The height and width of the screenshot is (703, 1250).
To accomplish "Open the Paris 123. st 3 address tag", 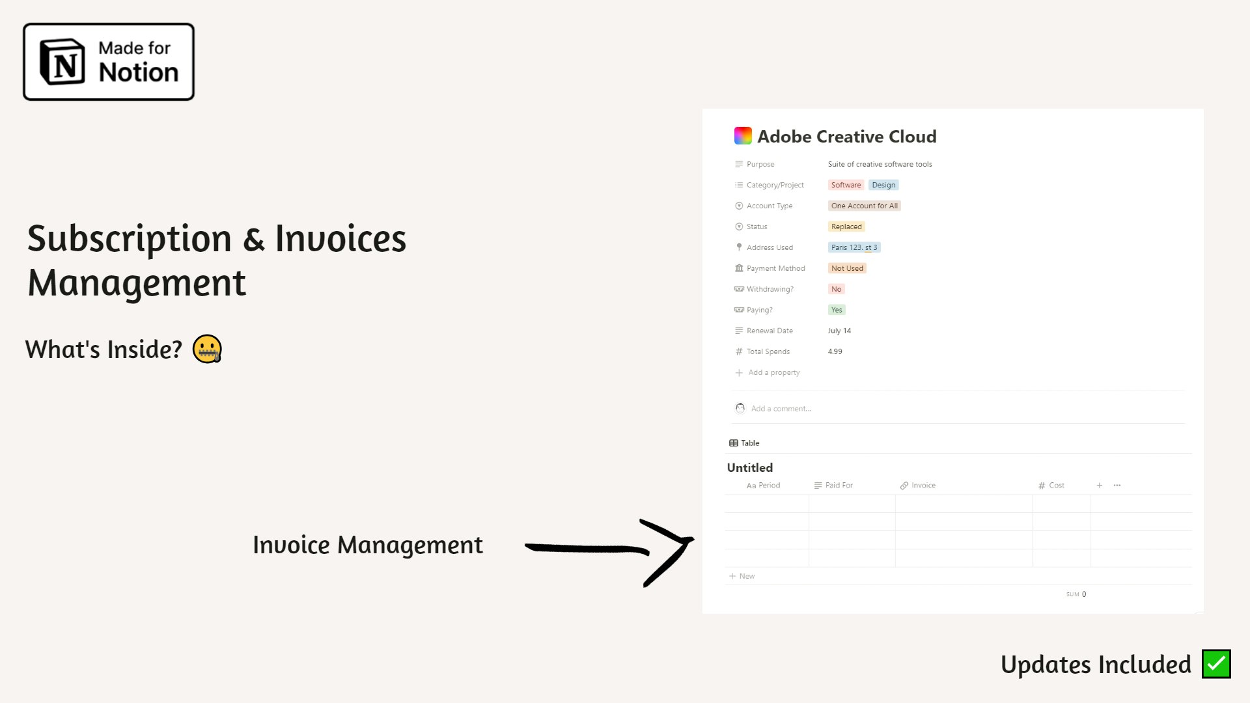I will click(x=854, y=247).
